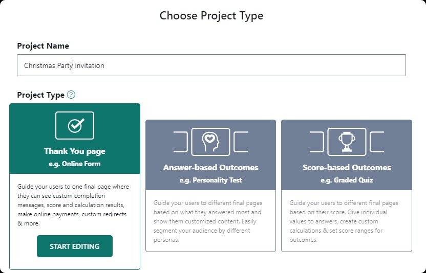Click the right bracket icon beside the heart-head icon
The image size is (426, 273).
[x=241, y=142]
